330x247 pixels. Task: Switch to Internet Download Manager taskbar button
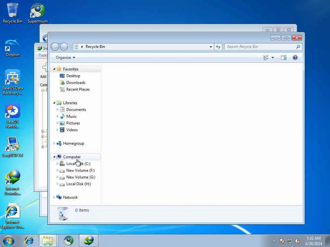tap(89, 241)
